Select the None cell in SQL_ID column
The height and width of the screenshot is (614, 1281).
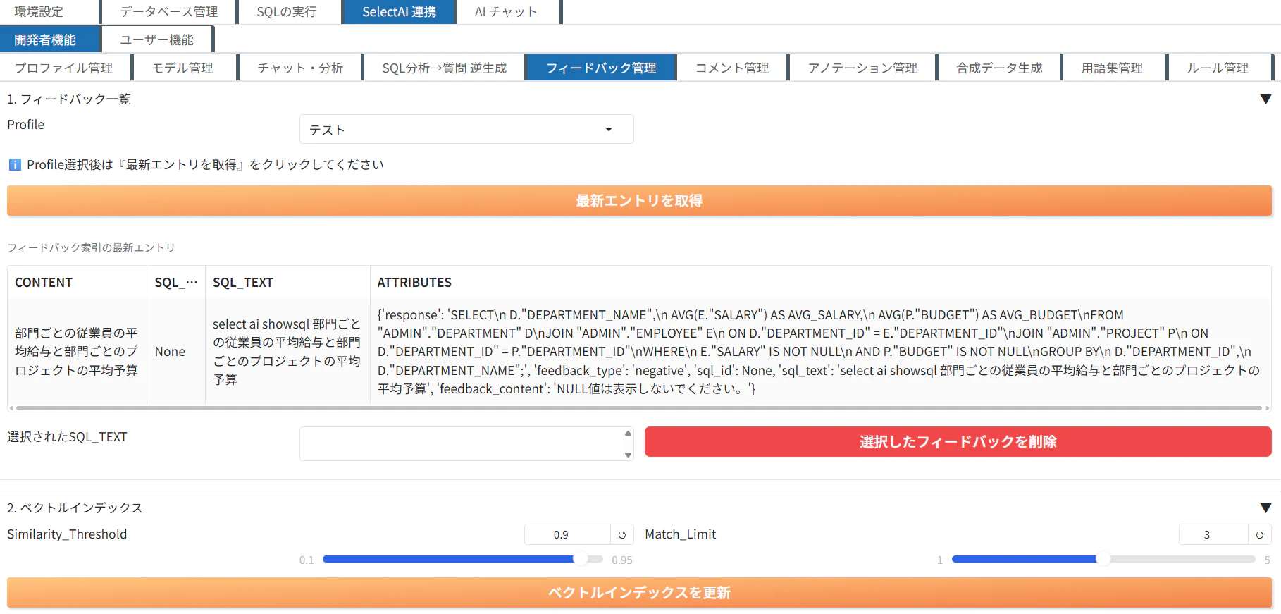[x=176, y=352]
